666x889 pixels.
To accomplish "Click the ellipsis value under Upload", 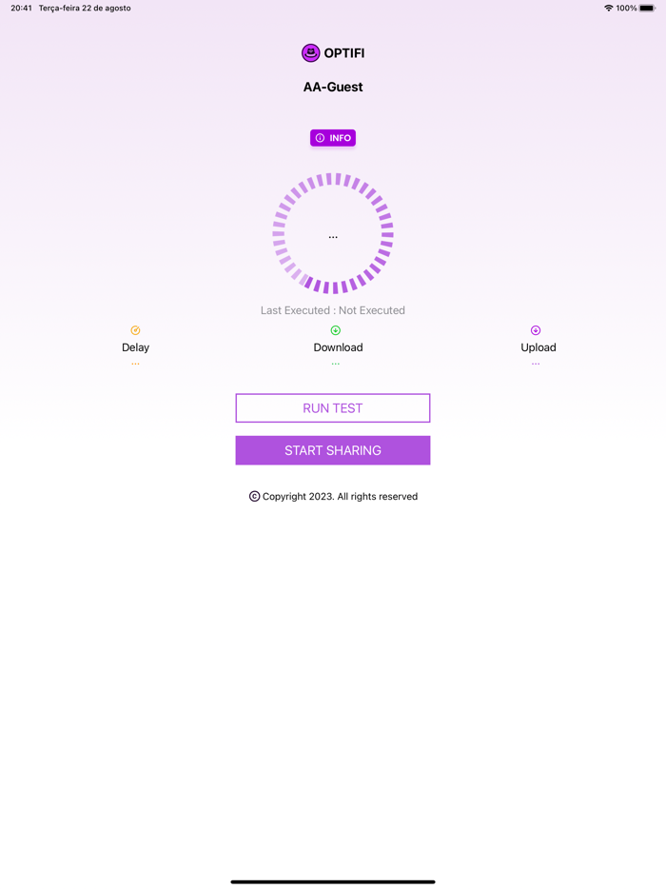I will pos(537,363).
